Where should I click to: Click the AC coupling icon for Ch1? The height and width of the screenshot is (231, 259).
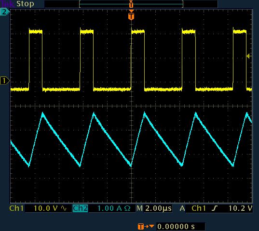[64, 208]
